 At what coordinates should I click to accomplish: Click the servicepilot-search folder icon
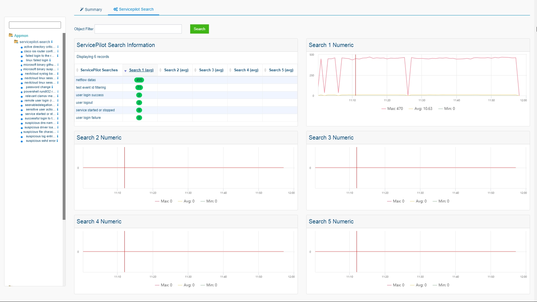[x=16, y=42]
